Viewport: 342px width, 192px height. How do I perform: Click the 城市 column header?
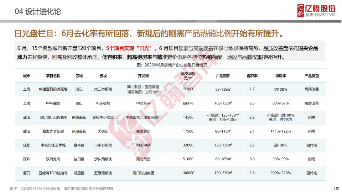coord(27,76)
